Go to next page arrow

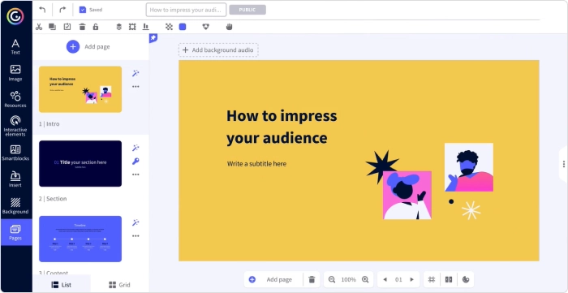pos(412,279)
